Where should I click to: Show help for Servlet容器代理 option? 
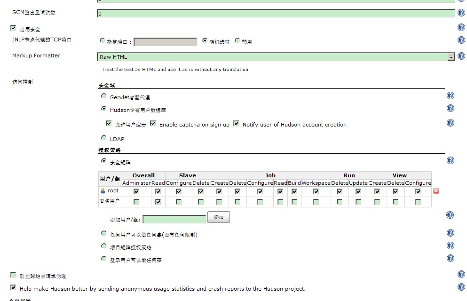pos(451,95)
